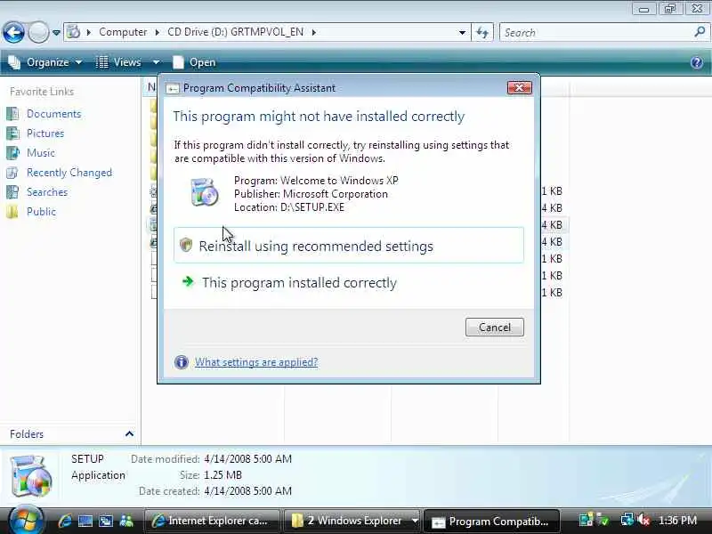
Task: Expand Windows Explorer taskbar group arrow
Action: tap(415, 521)
